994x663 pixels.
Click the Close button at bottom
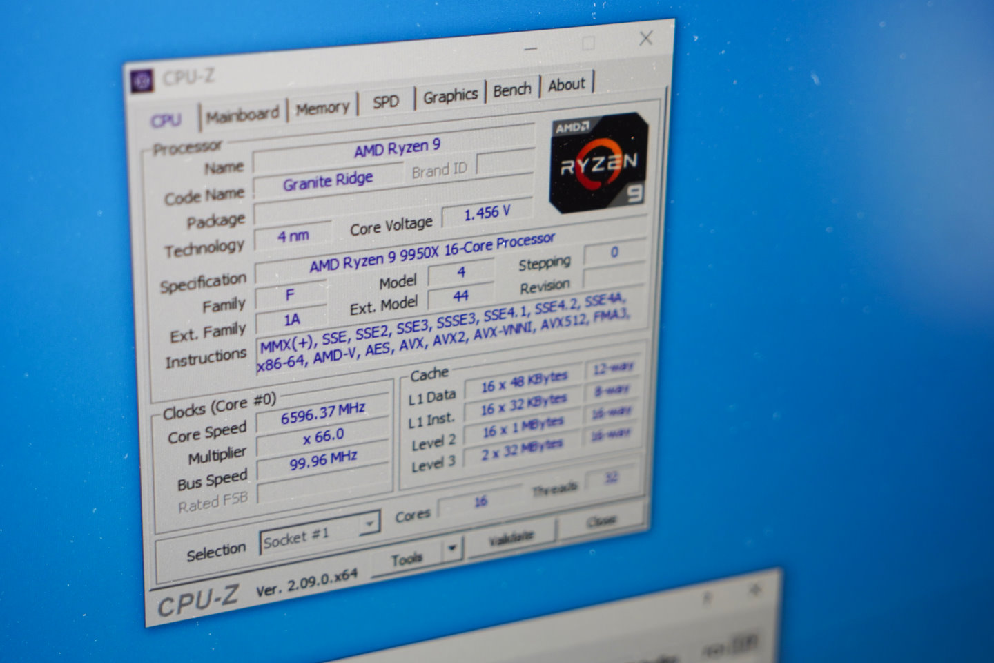coord(602,520)
